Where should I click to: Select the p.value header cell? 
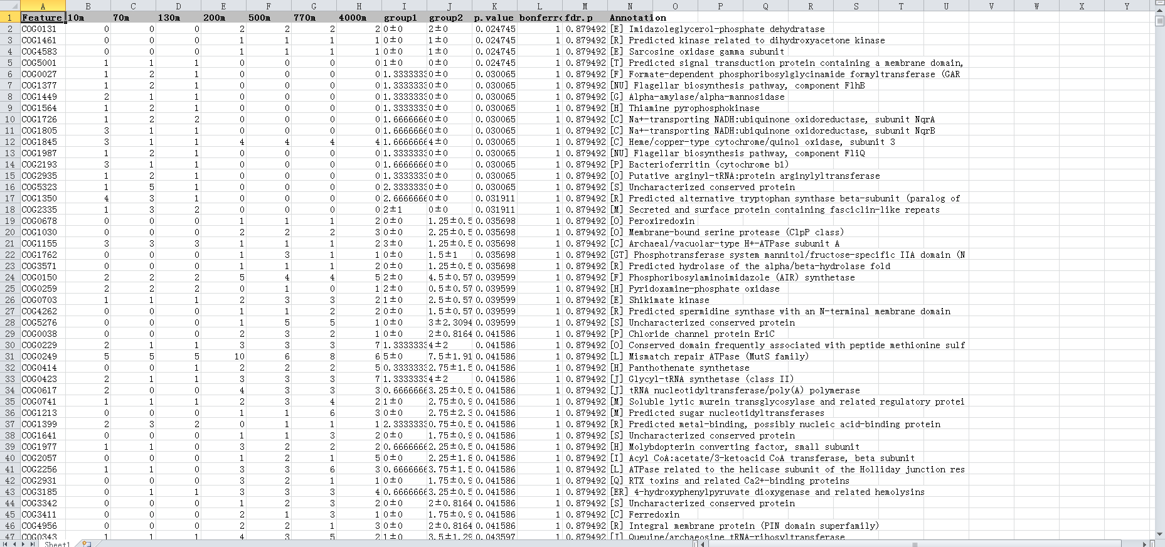(494, 18)
